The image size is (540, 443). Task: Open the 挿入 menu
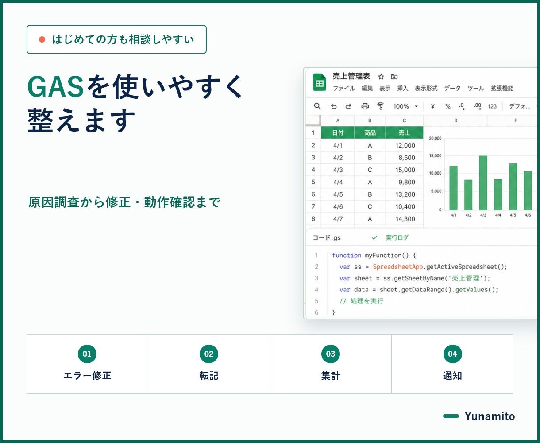(403, 89)
